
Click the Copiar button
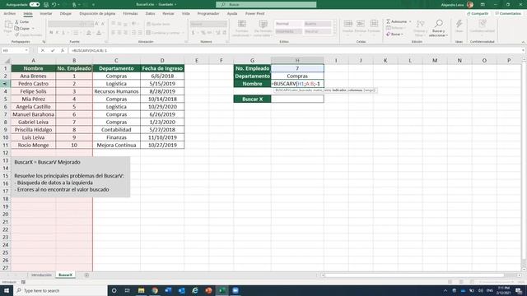(22, 29)
